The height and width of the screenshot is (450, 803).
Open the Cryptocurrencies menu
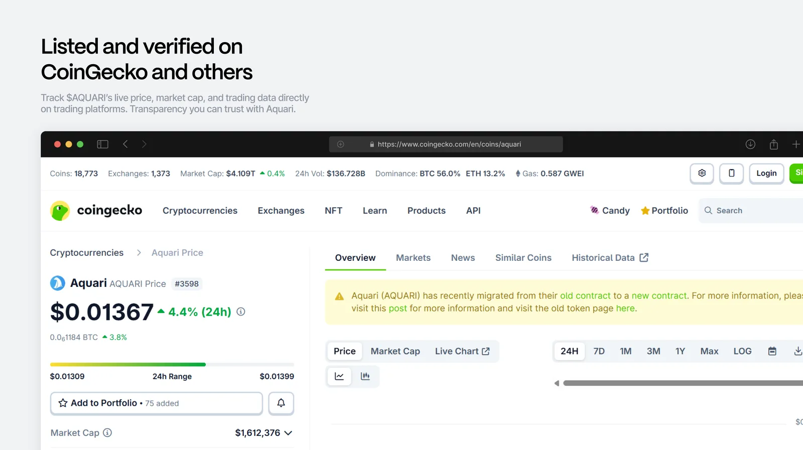point(200,211)
